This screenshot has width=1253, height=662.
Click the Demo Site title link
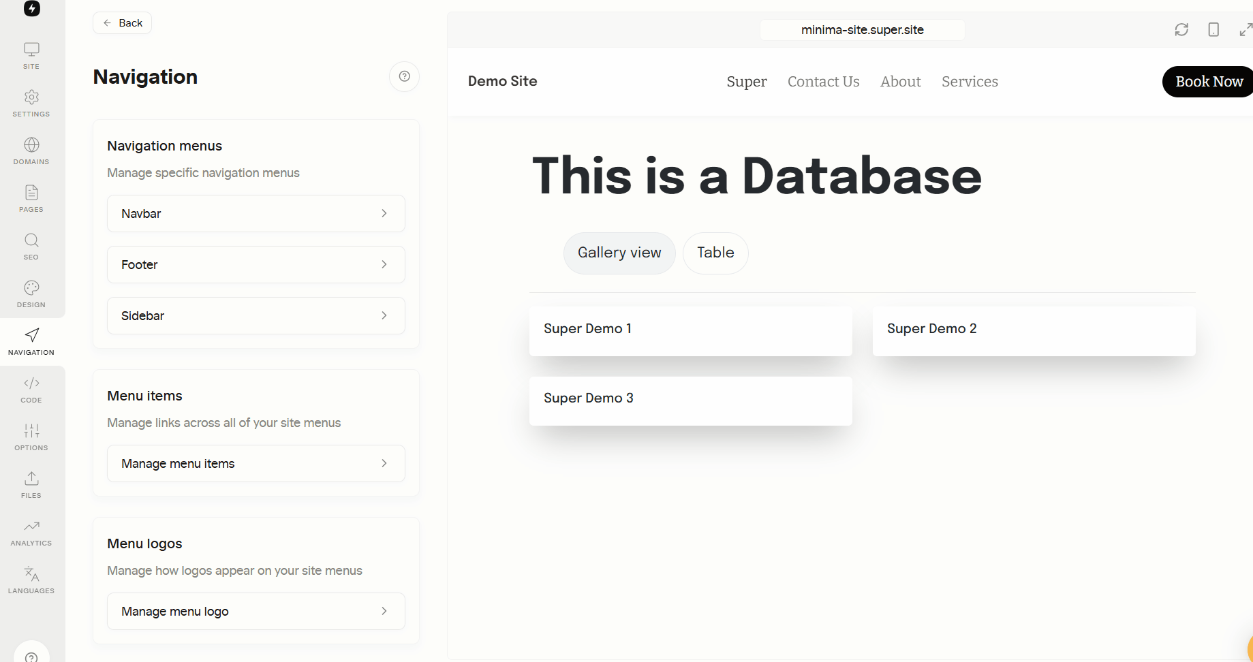coord(503,81)
